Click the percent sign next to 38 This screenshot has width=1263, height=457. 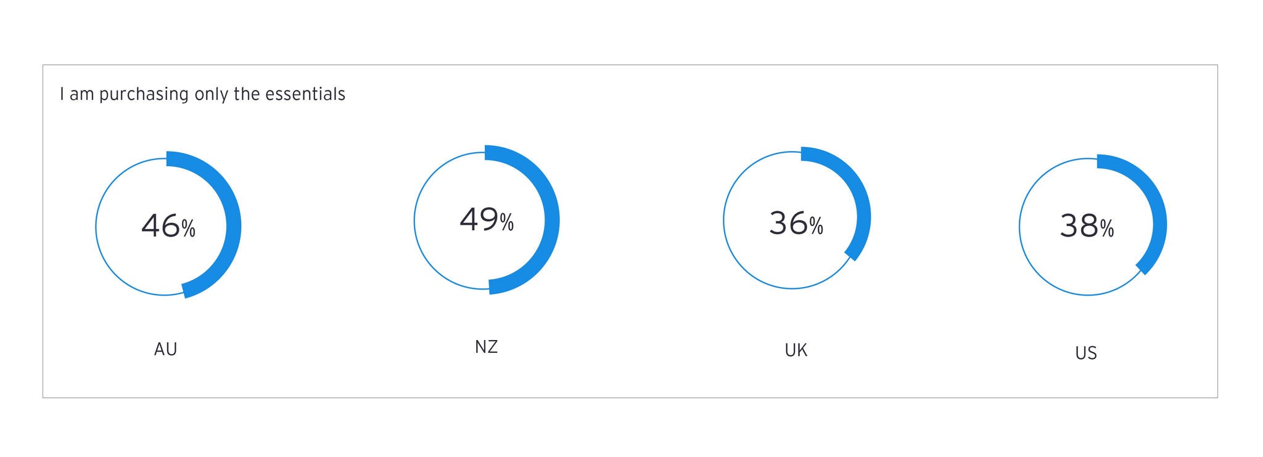(1107, 229)
